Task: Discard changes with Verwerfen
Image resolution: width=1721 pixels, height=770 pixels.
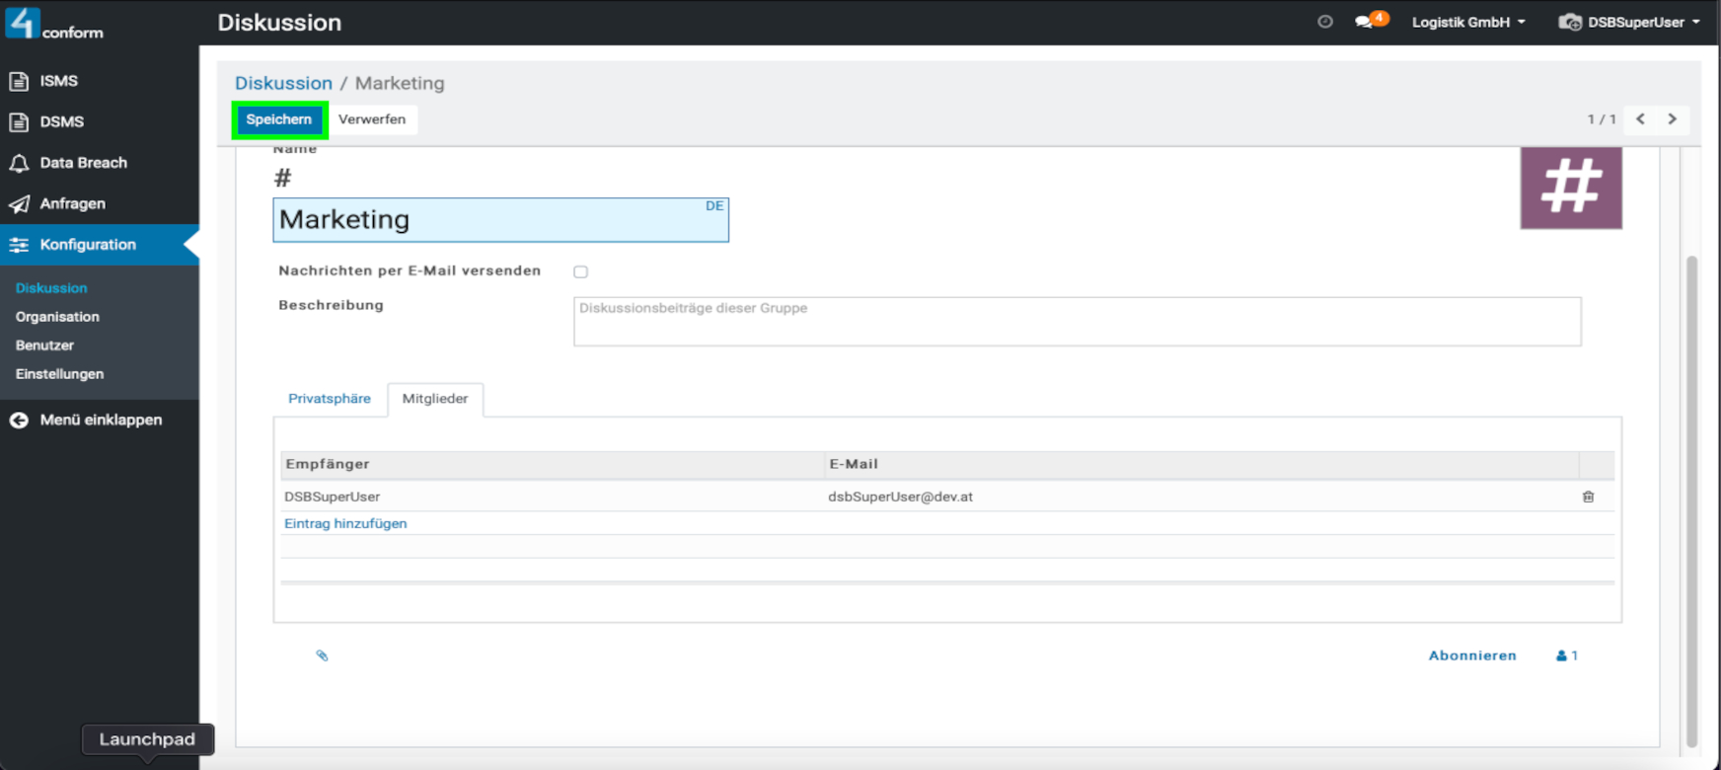Action: 372,119
